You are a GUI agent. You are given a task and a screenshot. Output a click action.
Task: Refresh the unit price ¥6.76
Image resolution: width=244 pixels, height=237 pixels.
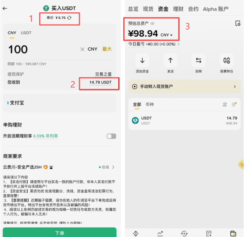tap(69, 18)
